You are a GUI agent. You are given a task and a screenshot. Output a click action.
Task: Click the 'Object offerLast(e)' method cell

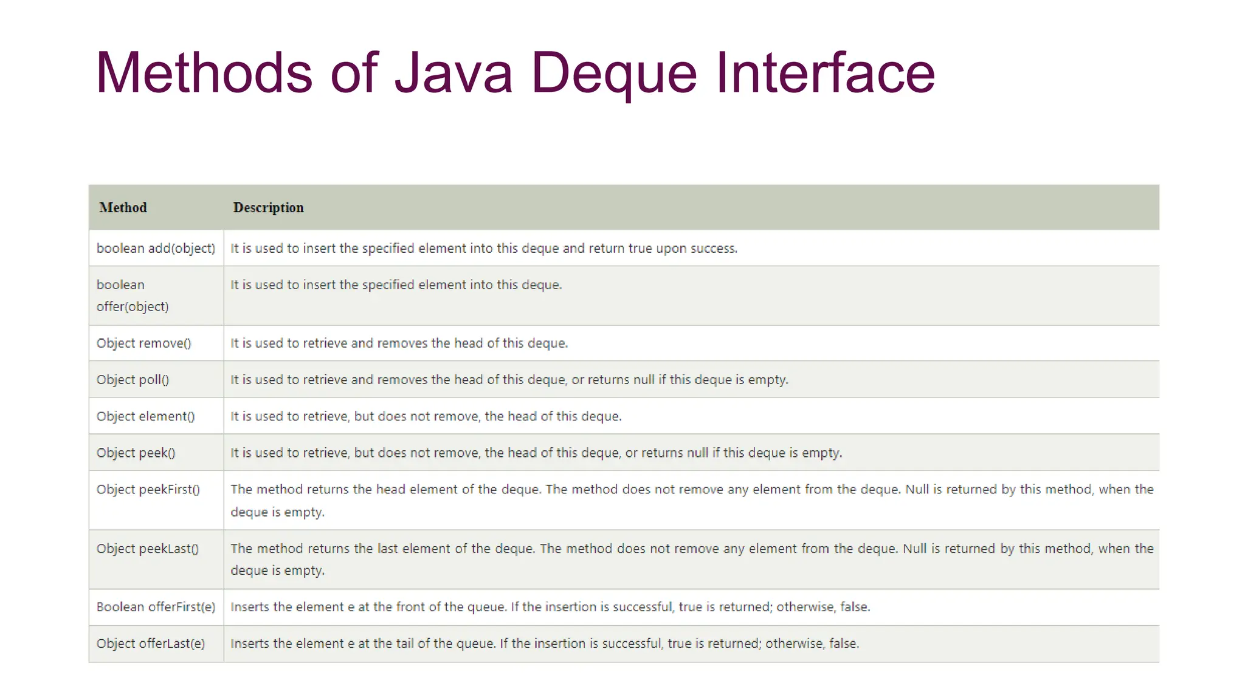point(156,643)
